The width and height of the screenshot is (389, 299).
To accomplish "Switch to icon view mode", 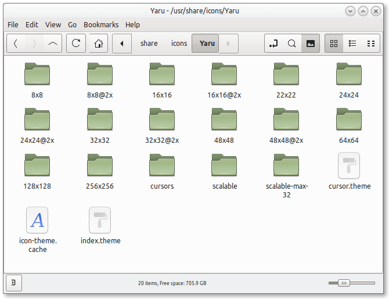I will click(334, 44).
